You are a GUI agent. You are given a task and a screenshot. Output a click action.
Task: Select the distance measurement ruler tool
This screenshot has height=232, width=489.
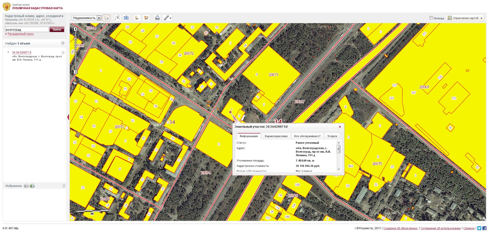(x=137, y=18)
